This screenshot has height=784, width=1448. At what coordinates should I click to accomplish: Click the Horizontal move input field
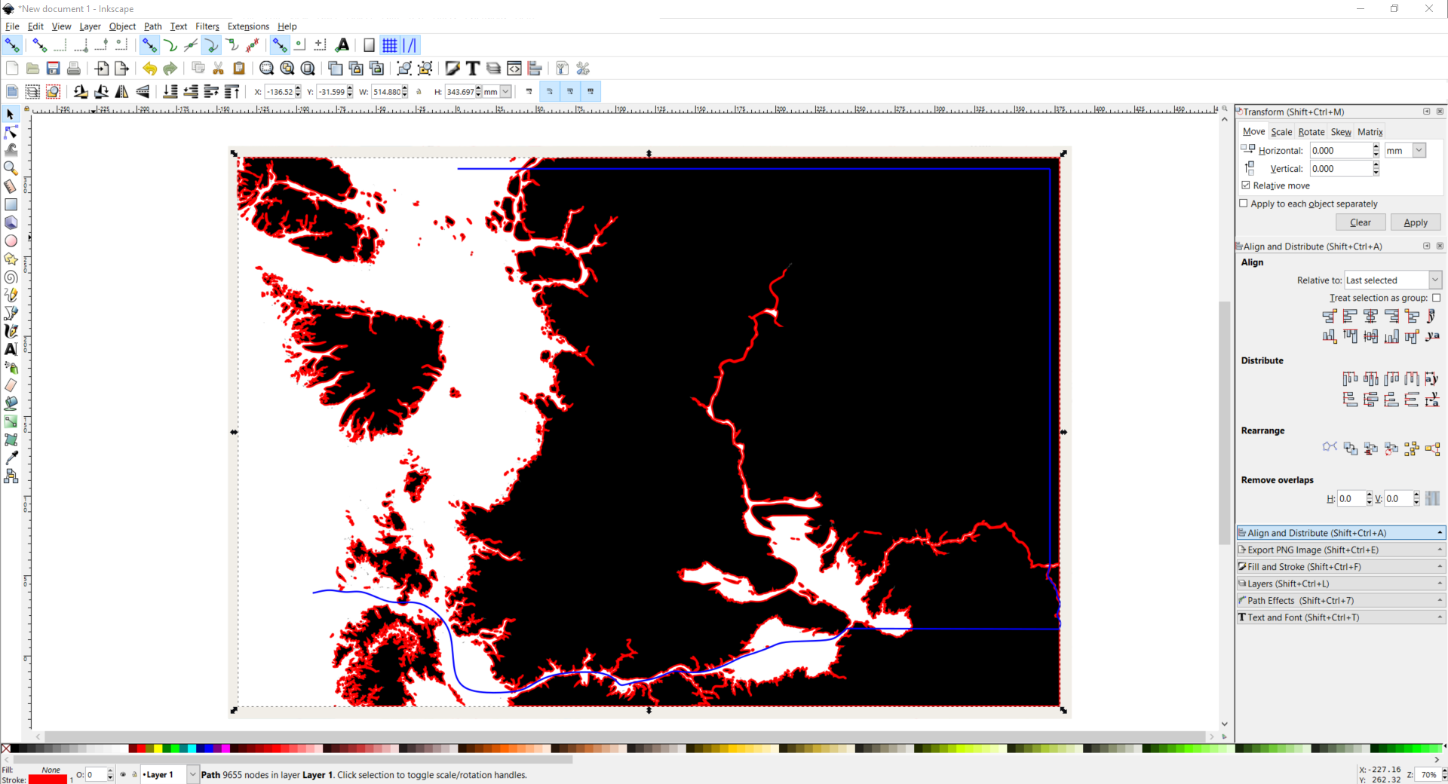1340,150
